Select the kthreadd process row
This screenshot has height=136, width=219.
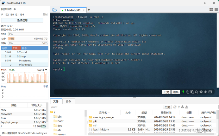pyautogui.click(x=25, y=65)
